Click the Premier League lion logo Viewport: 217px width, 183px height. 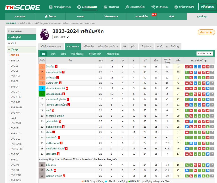tap(44, 34)
